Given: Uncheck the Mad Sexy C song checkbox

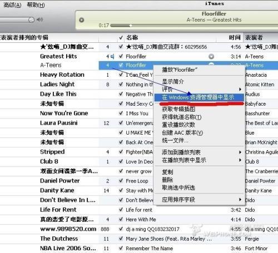Looking at the screenshot, I should coord(121,103).
